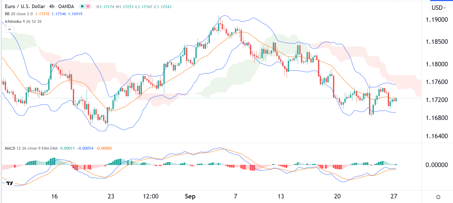Click the green market status dot
Image resolution: width=453 pixels, height=203 pixels.
pyautogui.click(x=82, y=6)
